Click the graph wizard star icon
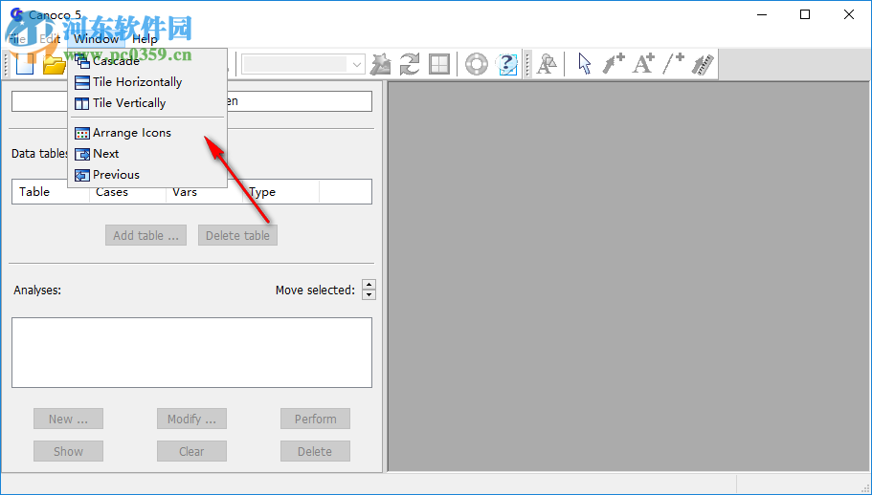This screenshot has height=495, width=872. [381, 64]
